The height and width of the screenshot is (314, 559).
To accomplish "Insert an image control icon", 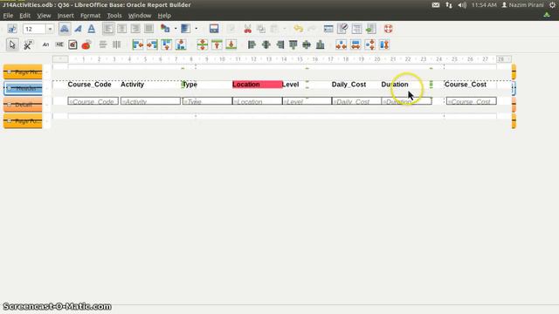I will (x=72, y=44).
